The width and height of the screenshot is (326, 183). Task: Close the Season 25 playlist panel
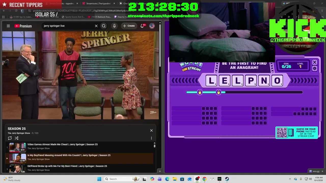point(151,130)
